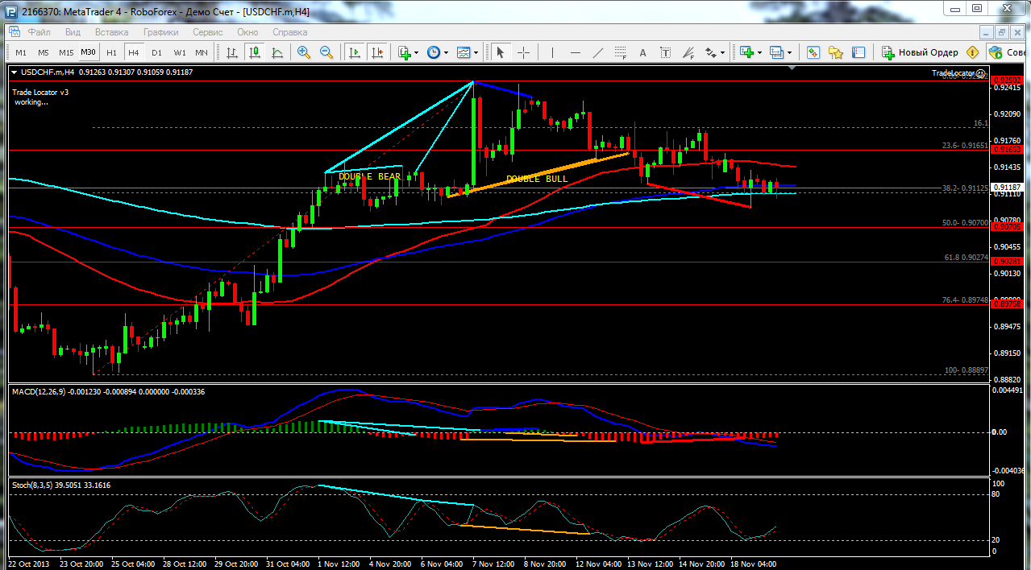Open the Вставка menu
Image resolution: width=1031 pixels, height=570 pixels.
click(111, 32)
